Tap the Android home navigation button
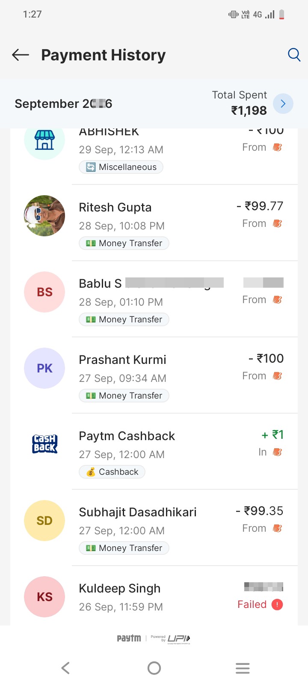 click(154, 668)
